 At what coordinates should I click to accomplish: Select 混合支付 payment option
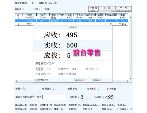[x=65, y=74]
